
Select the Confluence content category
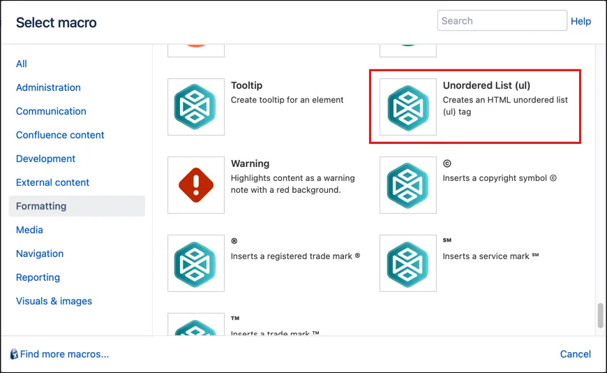click(x=60, y=135)
